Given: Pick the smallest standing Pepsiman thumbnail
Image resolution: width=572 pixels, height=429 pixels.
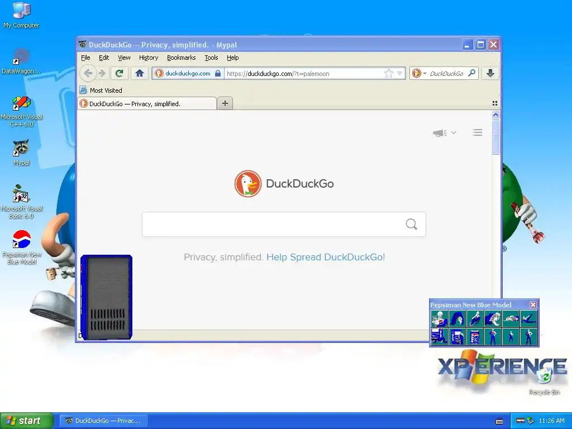Looking at the screenshot, I should [x=511, y=336].
